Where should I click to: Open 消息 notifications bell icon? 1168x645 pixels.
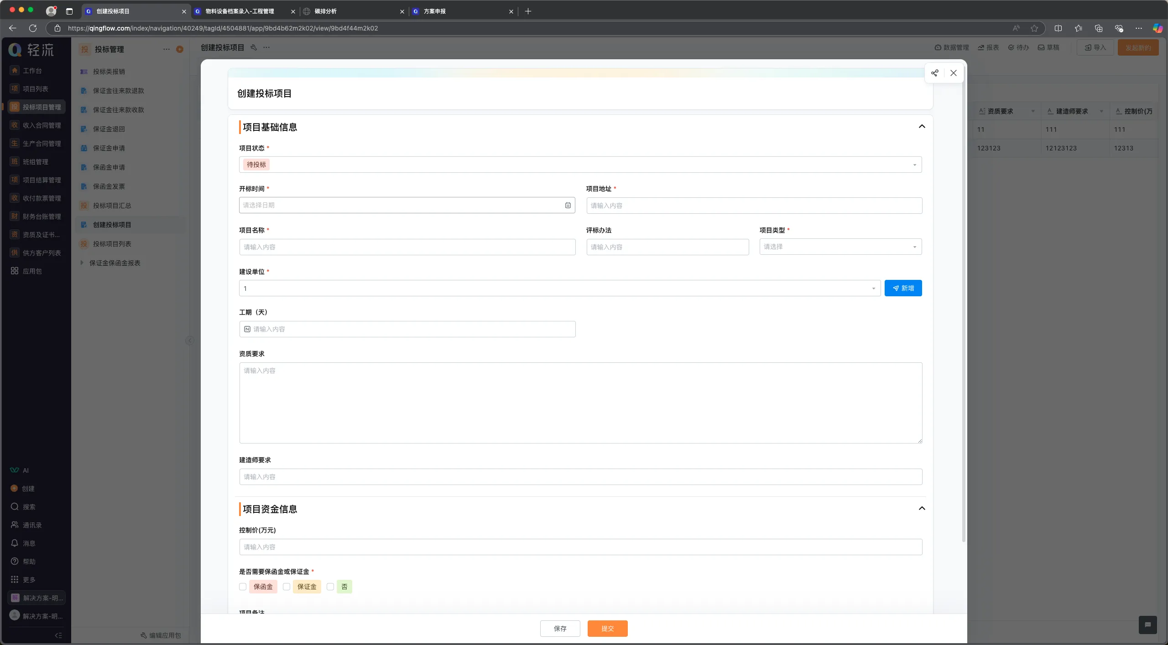[15, 543]
